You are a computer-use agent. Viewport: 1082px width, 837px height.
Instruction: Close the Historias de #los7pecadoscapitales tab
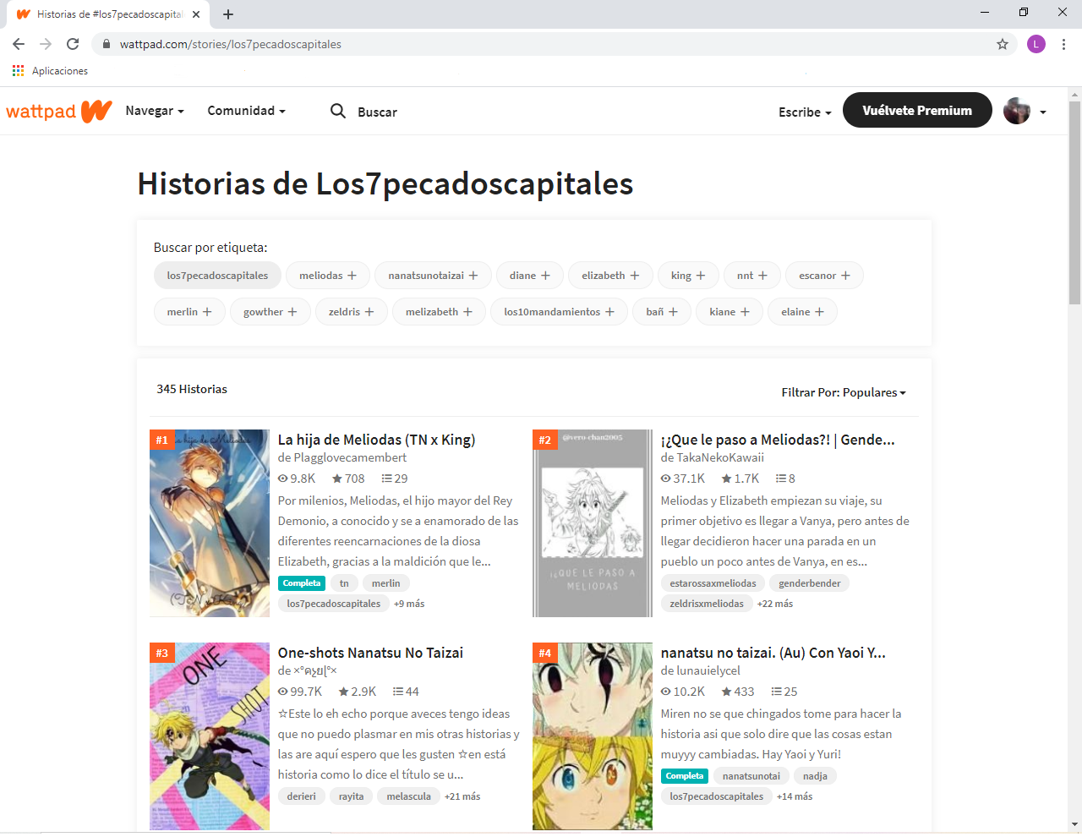point(196,14)
